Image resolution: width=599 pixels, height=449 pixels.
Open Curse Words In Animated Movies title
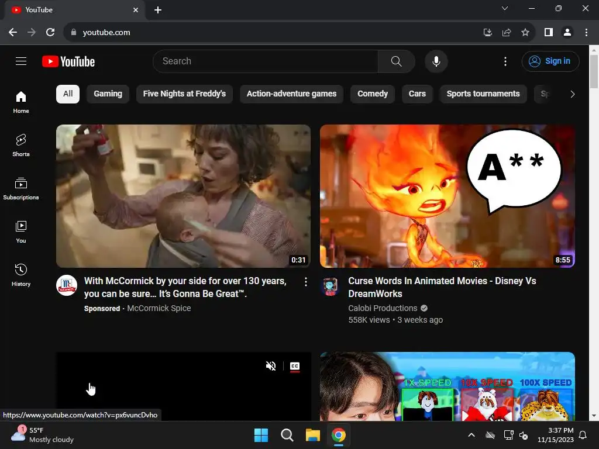pyautogui.click(x=442, y=287)
